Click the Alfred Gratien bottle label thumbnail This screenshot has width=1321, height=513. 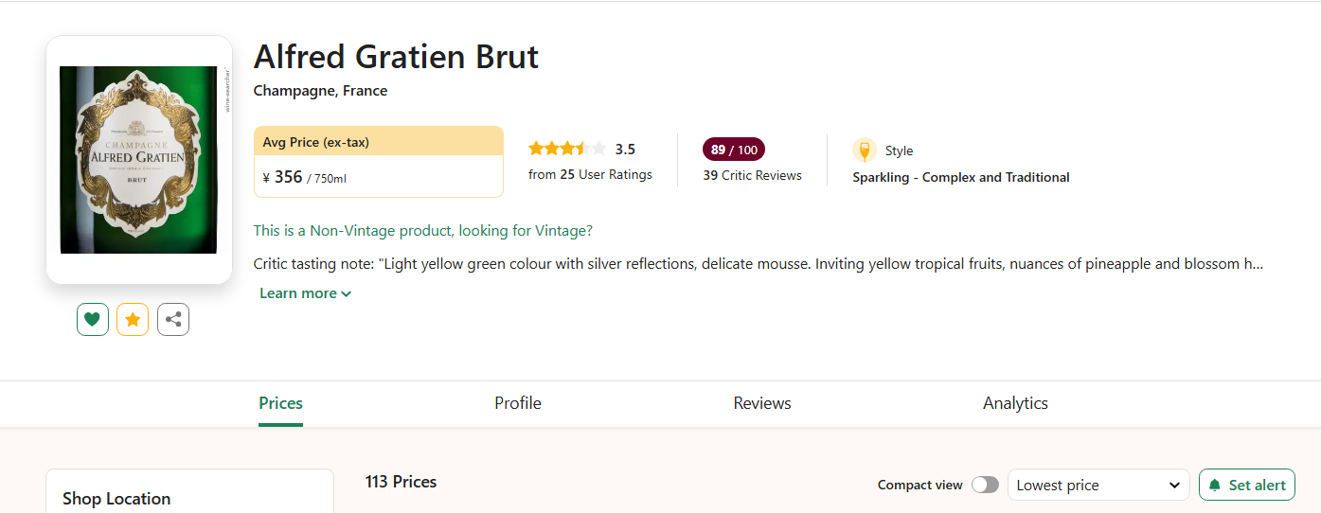click(139, 160)
